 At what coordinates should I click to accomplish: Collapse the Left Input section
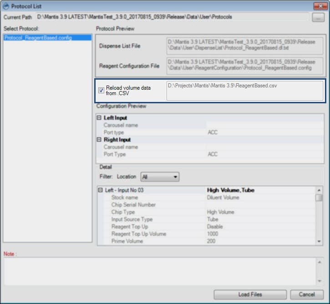coord(100,118)
